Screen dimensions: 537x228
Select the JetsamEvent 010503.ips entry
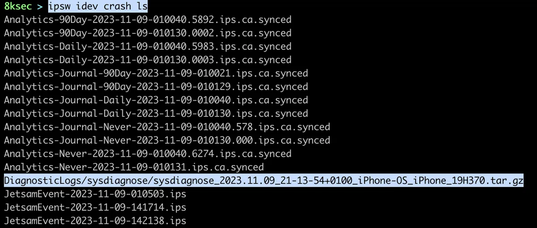click(95, 194)
